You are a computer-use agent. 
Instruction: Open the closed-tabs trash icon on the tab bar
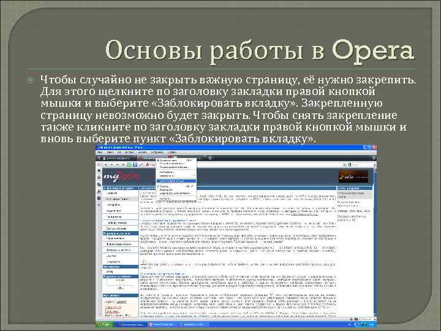click(x=374, y=158)
